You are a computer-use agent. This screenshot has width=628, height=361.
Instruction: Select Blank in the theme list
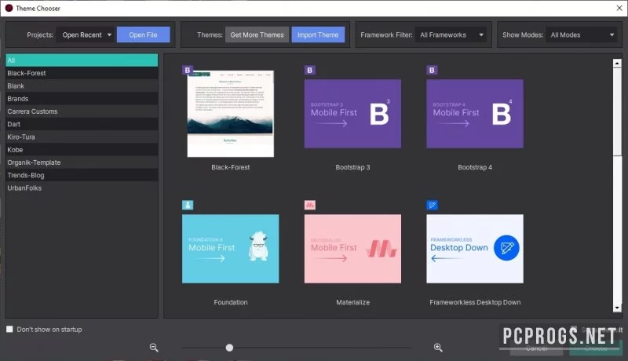(82, 86)
